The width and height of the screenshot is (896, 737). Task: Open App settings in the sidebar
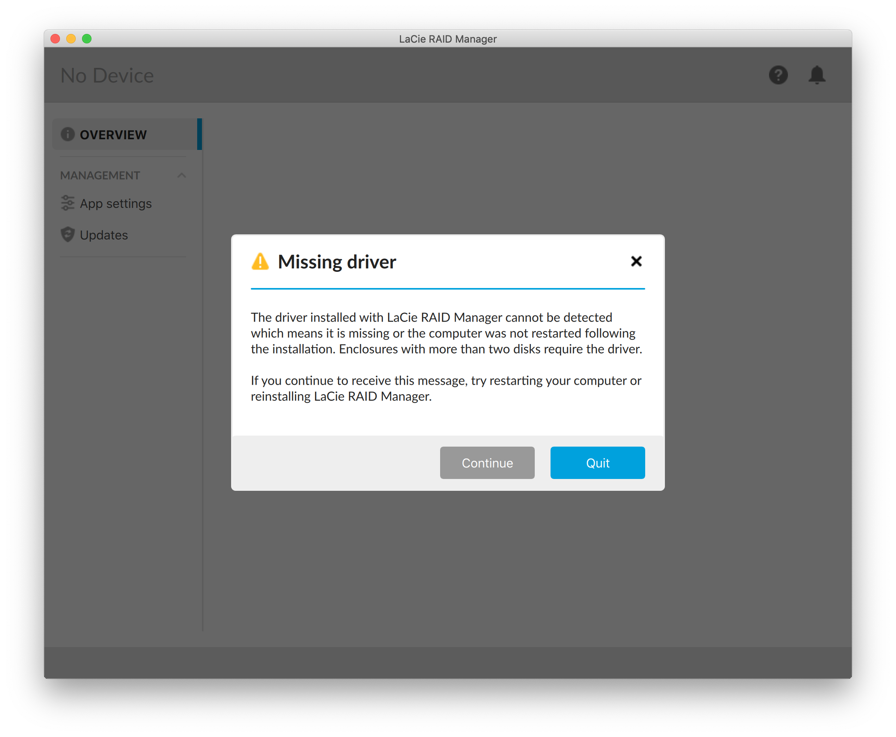tap(116, 203)
